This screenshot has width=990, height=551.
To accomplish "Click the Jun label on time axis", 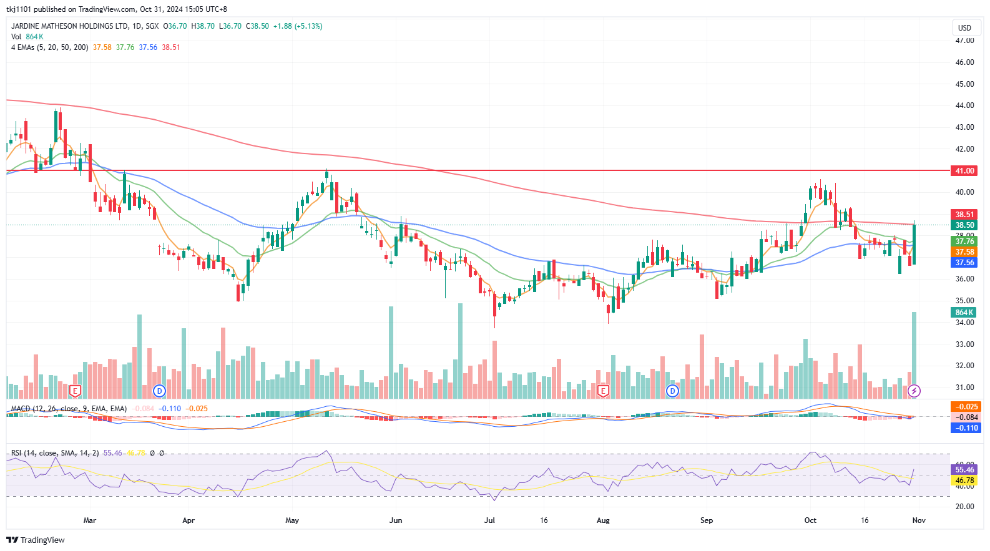I will click(x=396, y=520).
